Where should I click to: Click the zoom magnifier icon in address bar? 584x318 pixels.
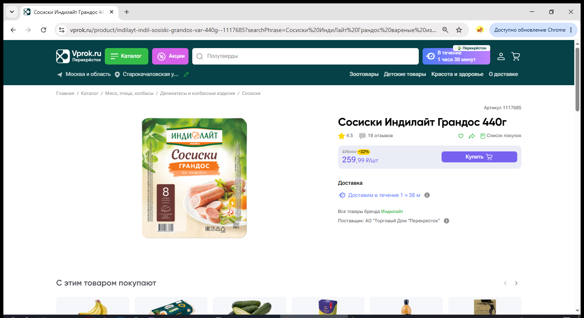tap(445, 30)
